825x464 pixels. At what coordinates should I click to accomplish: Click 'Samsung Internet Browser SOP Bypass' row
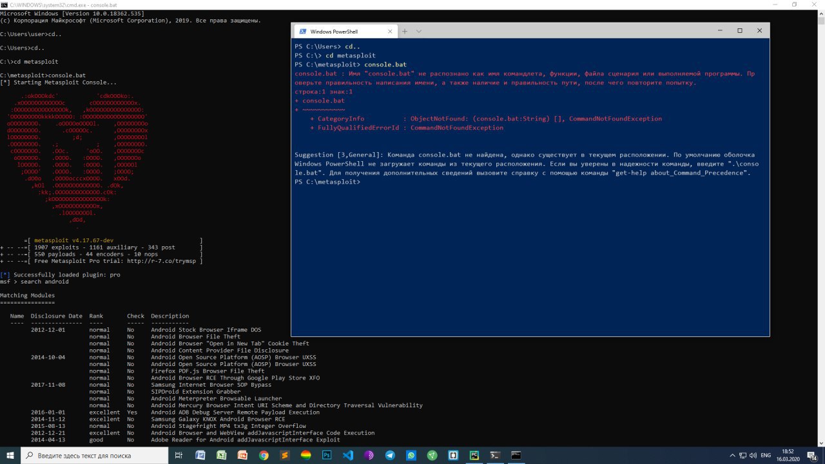(x=211, y=385)
